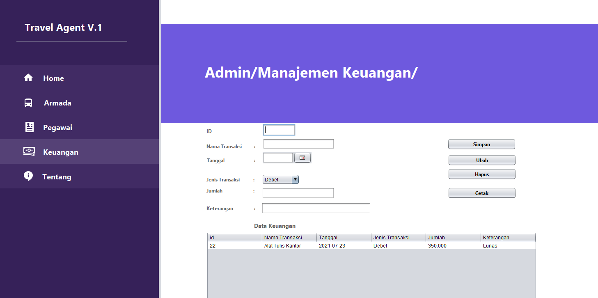Open the Pegawai menu label
The width and height of the screenshot is (598, 298).
click(57, 128)
